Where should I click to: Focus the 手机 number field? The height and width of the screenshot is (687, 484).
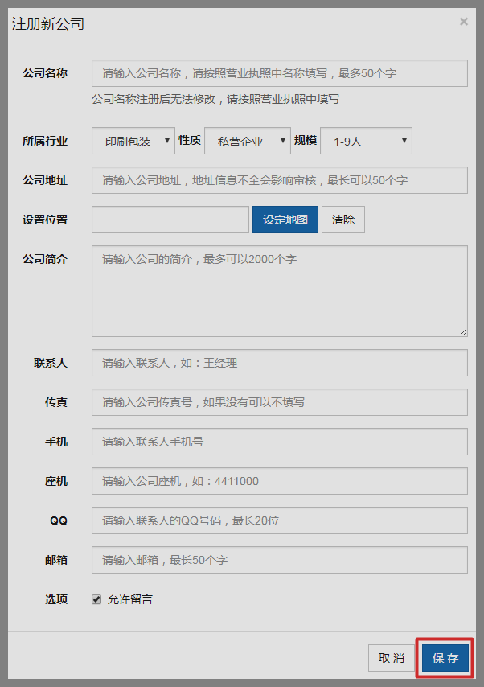[x=279, y=442]
